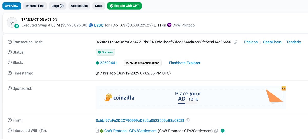Open transaction in Phalcon
The height and width of the screenshot is (139, 308).
coord(251,42)
